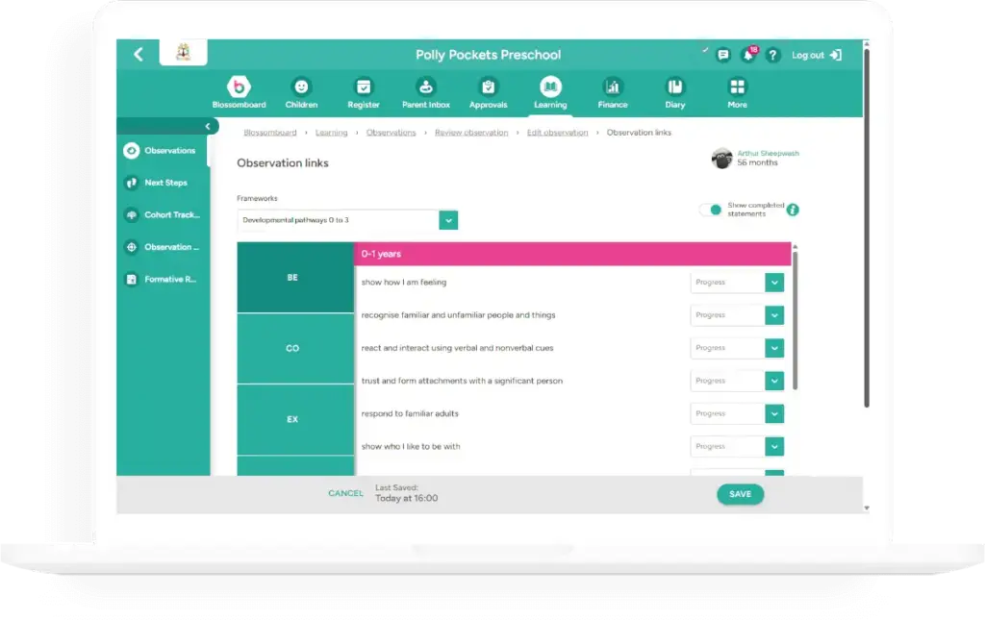Select Cohort Tracker in the sidebar

pos(171,215)
